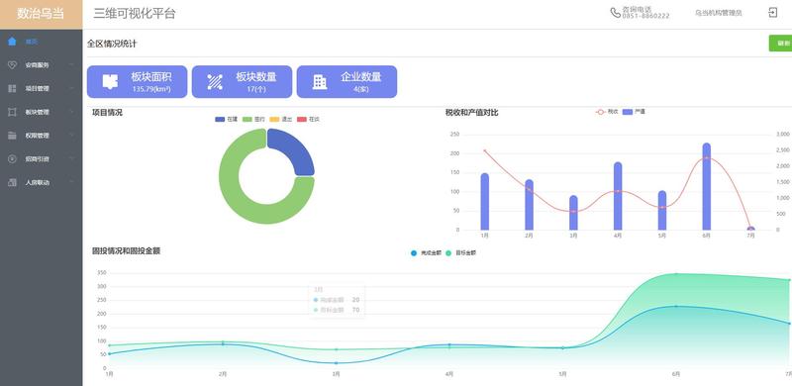Image resolution: width=792 pixels, height=386 pixels.
Task: Click the blue home icon in sidebar
Action: tap(12, 42)
